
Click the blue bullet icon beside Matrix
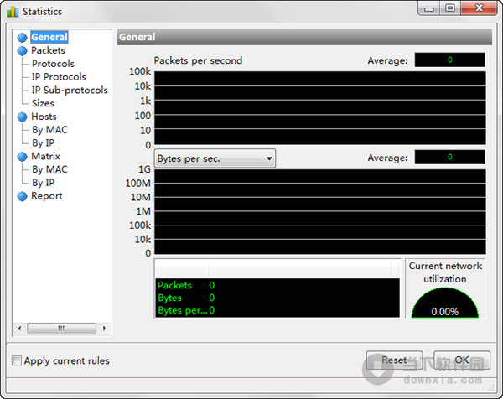[x=22, y=157]
